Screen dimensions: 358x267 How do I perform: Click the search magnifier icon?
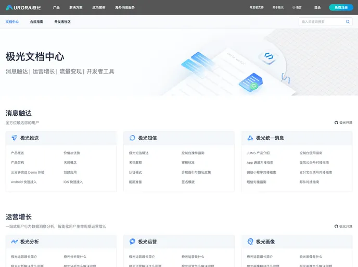(x=348, y=22)
